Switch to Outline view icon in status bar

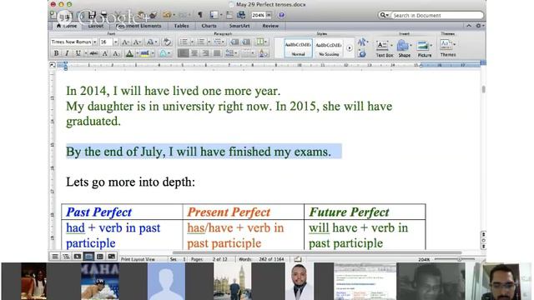(x=66, y=257)
